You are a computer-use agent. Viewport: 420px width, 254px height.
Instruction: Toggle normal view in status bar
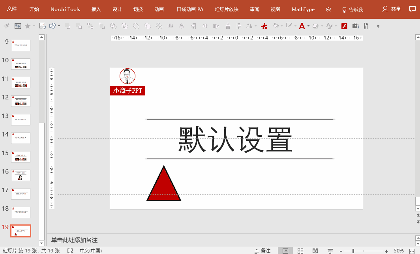point(285,251)
